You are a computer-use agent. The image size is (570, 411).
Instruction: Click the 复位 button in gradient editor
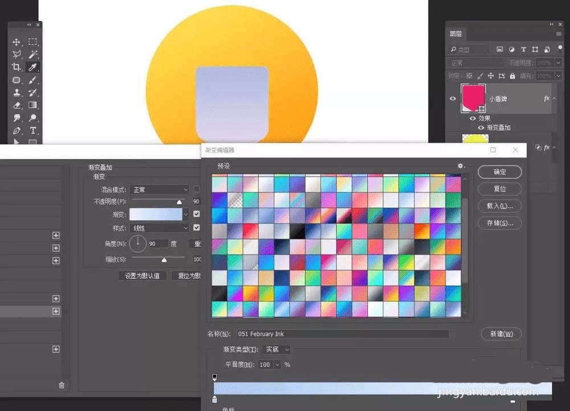coord(500,189)
